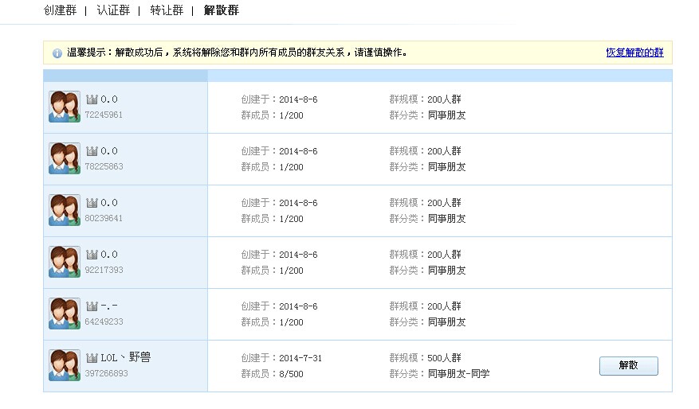Click the 同事朋友-同学 category

(x=459, y=374)
